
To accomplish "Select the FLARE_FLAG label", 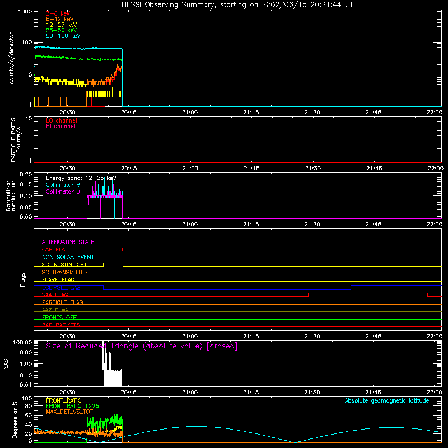I will point(58,279).
